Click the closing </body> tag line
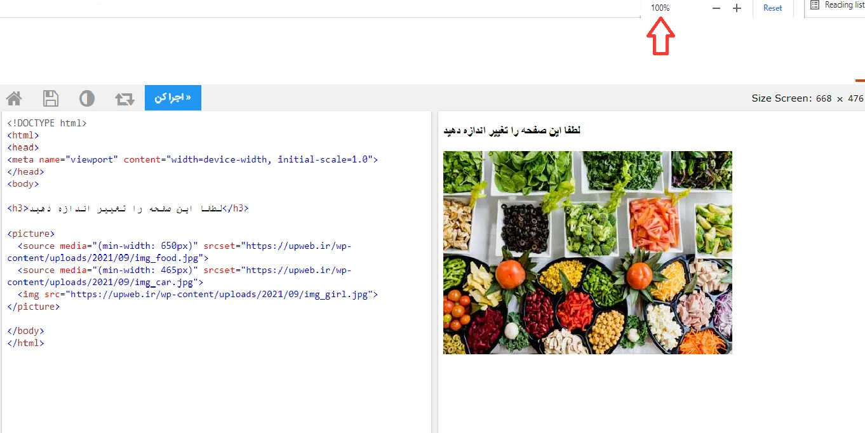Viewport: 865px width, 433px height. coord(25,331)
